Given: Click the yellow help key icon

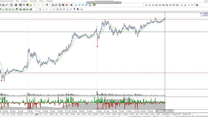Looking at the screenshot, I should point(47,5).
